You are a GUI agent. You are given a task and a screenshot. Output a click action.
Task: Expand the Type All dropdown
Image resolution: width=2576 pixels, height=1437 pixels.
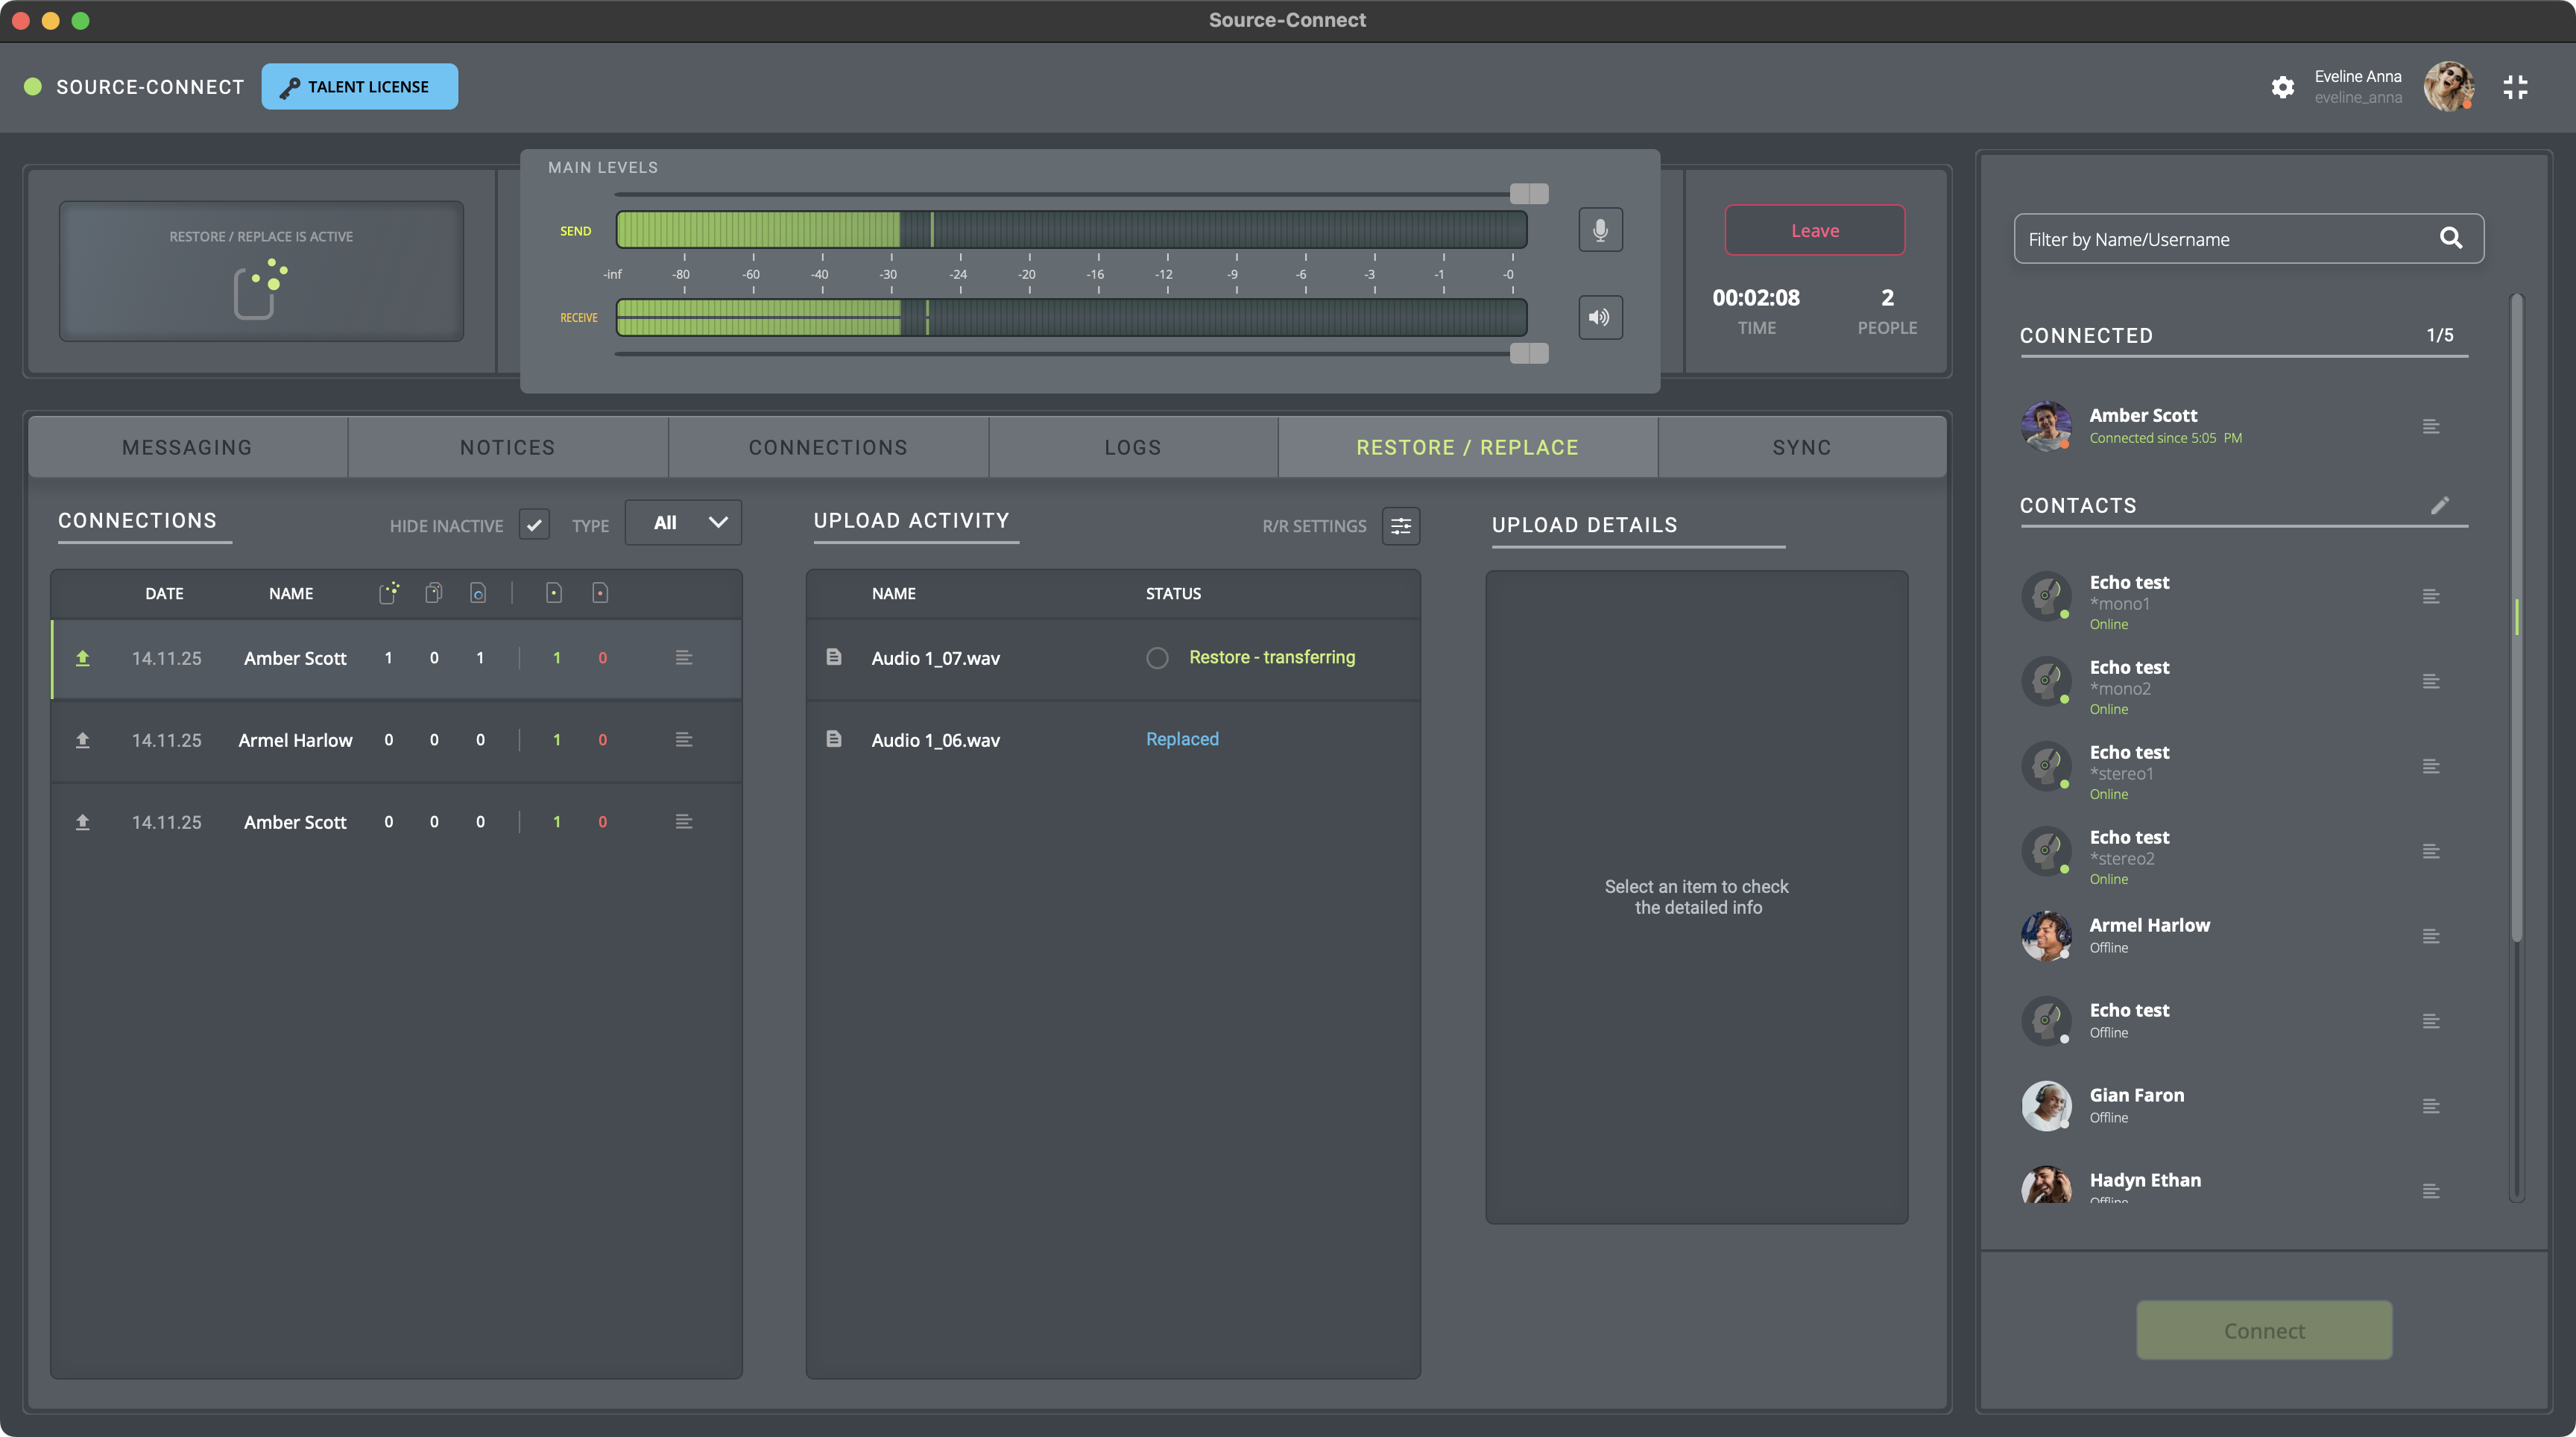(684, 523)
